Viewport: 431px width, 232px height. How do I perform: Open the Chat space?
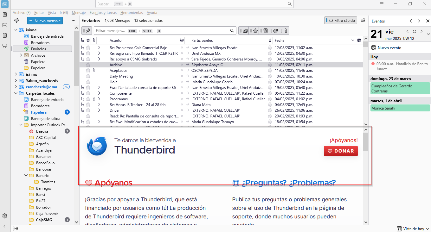(5, 46)
